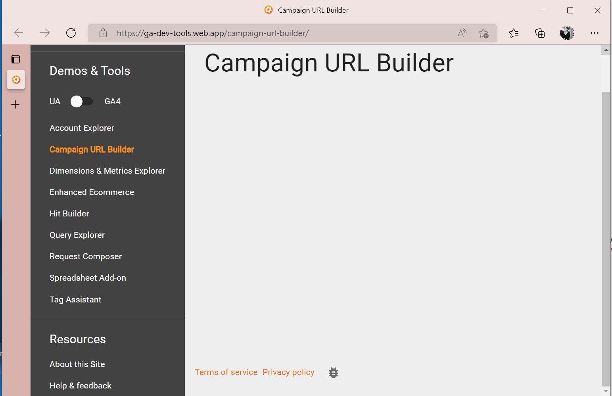Add this page to favorites
The width and height of the screenshot is (612, 396).
pos(484,33)
